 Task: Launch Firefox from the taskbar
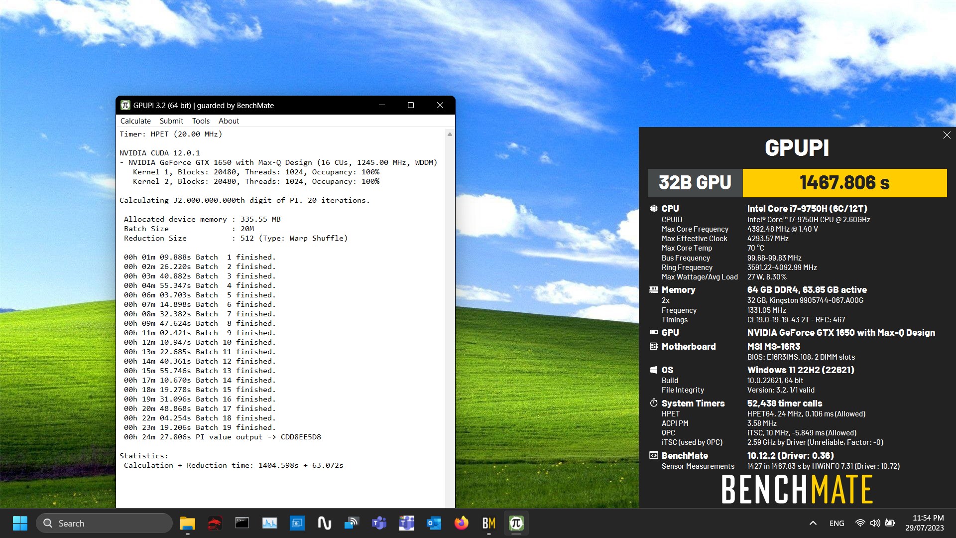[461, 523]
